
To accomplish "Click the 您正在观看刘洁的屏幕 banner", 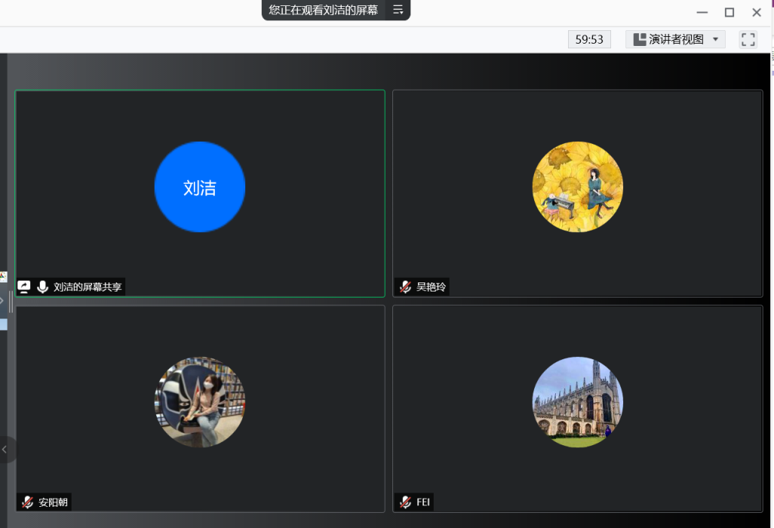I will pos(324,10).
